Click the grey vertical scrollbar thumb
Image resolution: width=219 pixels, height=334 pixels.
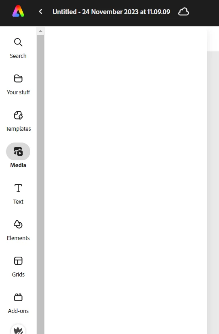point(41,184)
